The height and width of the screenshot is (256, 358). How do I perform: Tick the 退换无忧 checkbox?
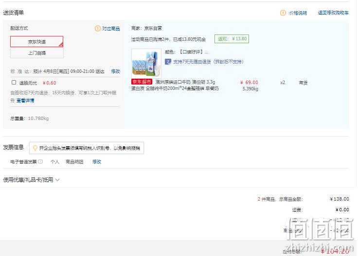[14, 82]
